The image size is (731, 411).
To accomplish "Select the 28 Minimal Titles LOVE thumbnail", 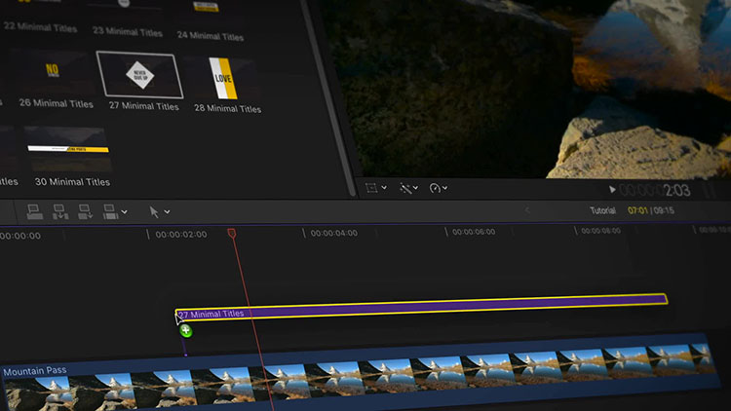I will pyautogui.click(x=223, y=78).
